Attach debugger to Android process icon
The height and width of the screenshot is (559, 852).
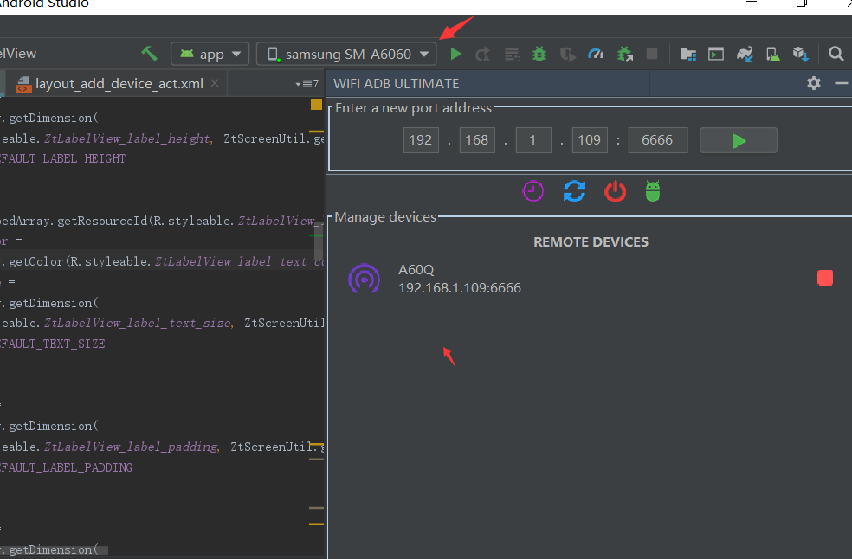tap(625, 54)
